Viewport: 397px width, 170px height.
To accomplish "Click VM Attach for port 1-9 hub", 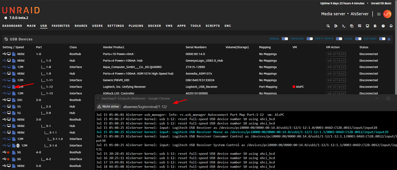I will 336,74.
